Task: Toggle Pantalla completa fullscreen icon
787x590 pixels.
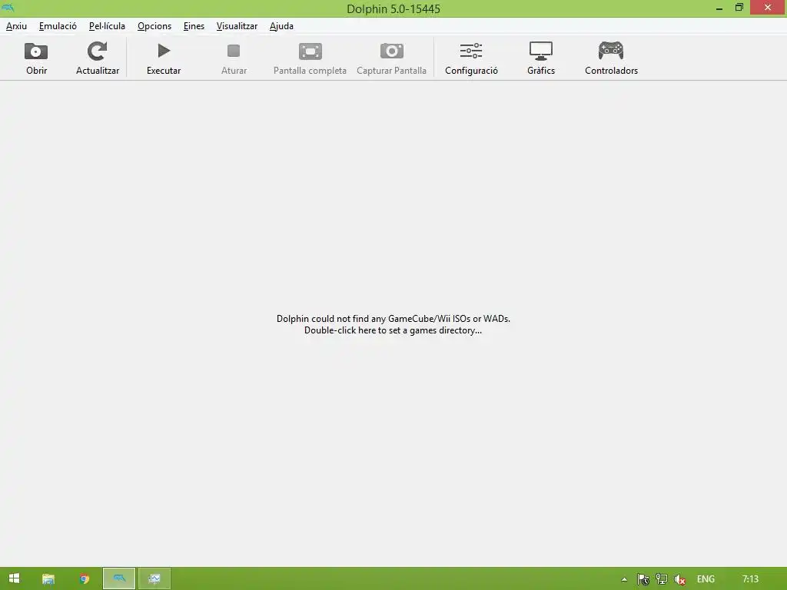Action: (310, 51)
